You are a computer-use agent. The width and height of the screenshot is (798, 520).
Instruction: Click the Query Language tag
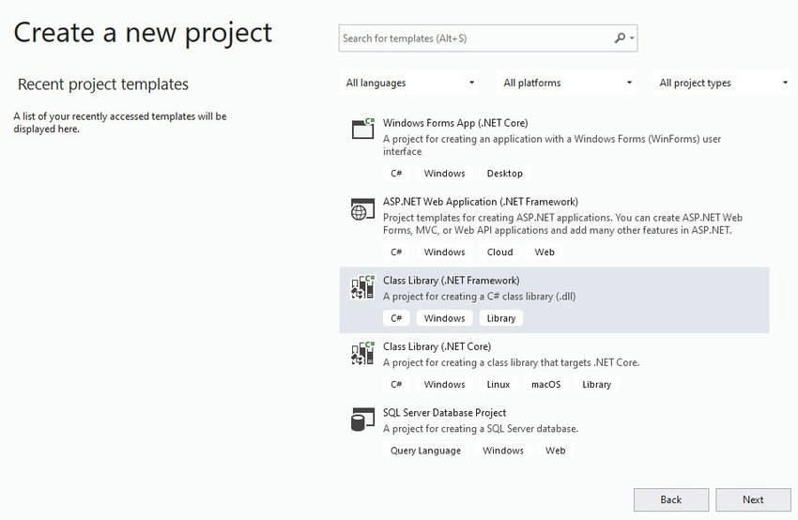(x=426, y=451)
